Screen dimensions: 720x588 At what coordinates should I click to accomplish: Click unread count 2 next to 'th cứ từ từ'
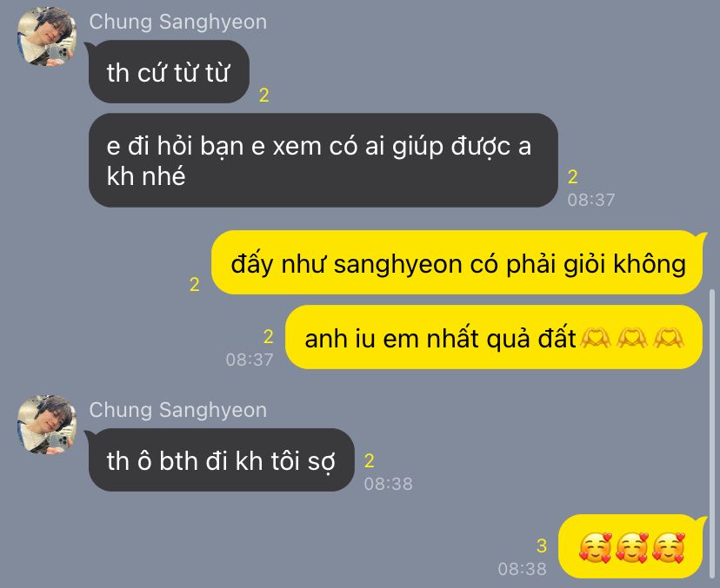tap(264, 96)
